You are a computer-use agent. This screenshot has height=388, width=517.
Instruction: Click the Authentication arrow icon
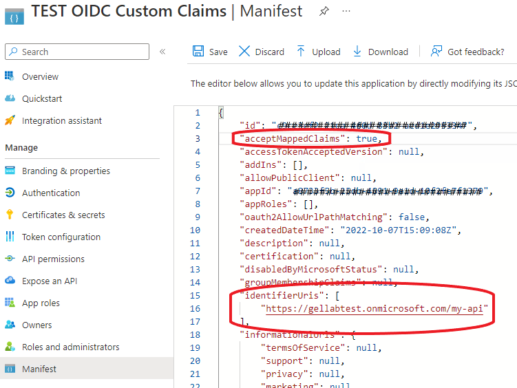coord(10,193)
